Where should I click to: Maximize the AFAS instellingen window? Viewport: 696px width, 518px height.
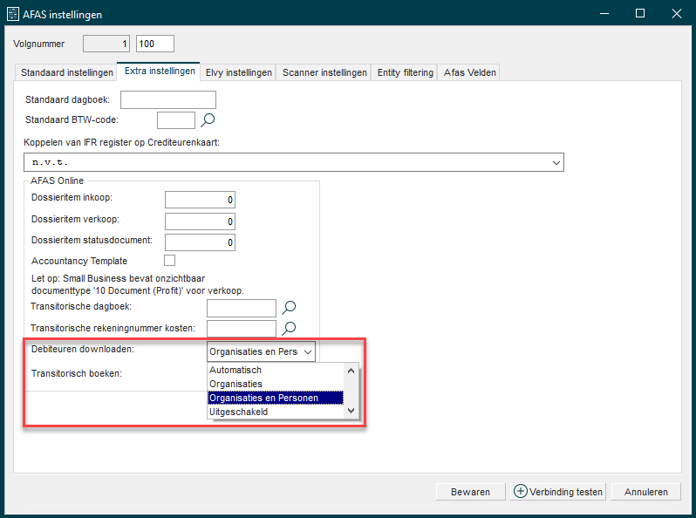[640, 13]
